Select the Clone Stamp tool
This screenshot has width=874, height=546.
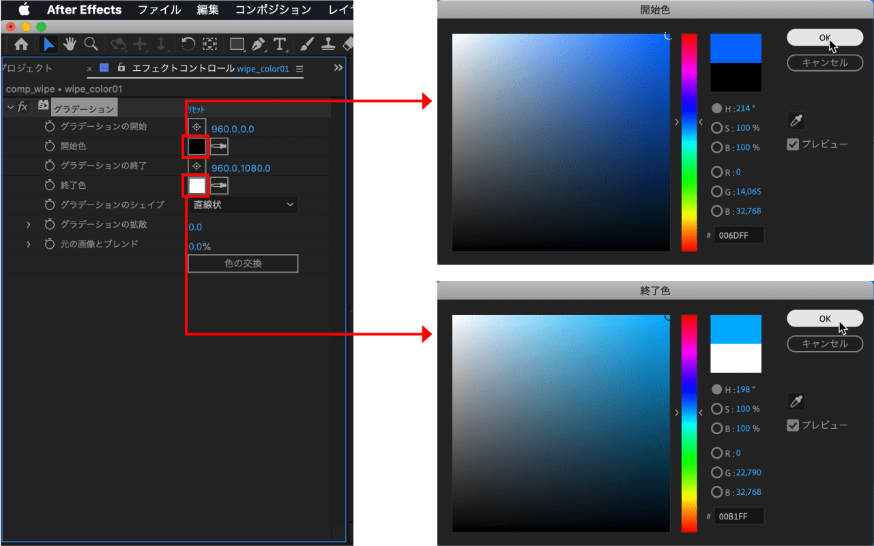[x=328, y=44]
